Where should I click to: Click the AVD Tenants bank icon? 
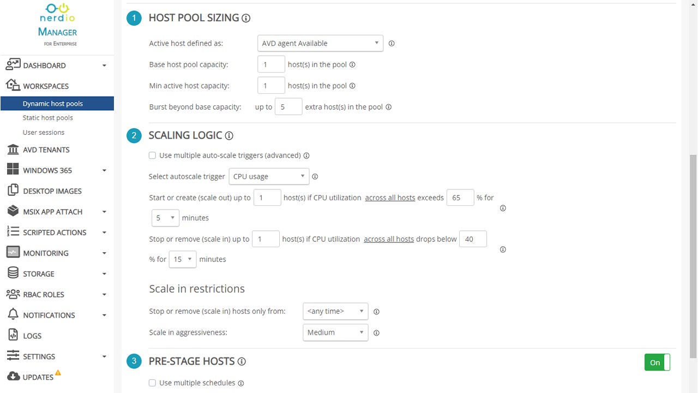pos(13,150)
